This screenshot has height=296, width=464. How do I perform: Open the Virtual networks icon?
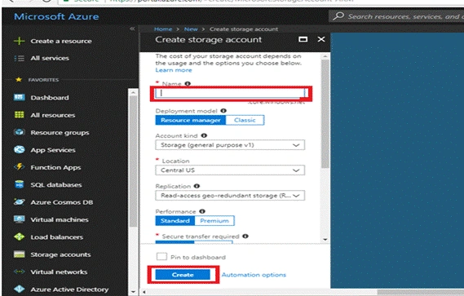pyautogui.click(x=20, y=272)
